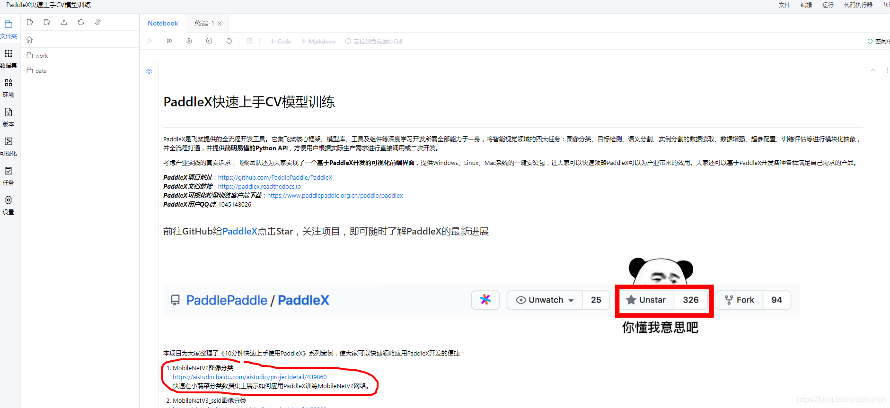
Task: Open the github.com/PaddlePaddle/PaddleX link
Action: click(x=275, y=178)
